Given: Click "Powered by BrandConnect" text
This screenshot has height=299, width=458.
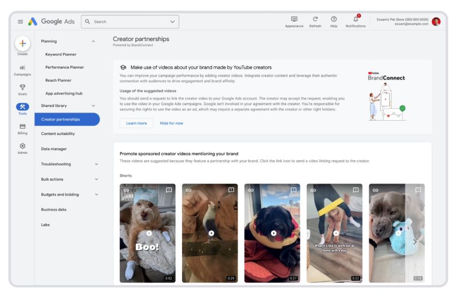Looking at the screenshot, I should coord(133,45).
